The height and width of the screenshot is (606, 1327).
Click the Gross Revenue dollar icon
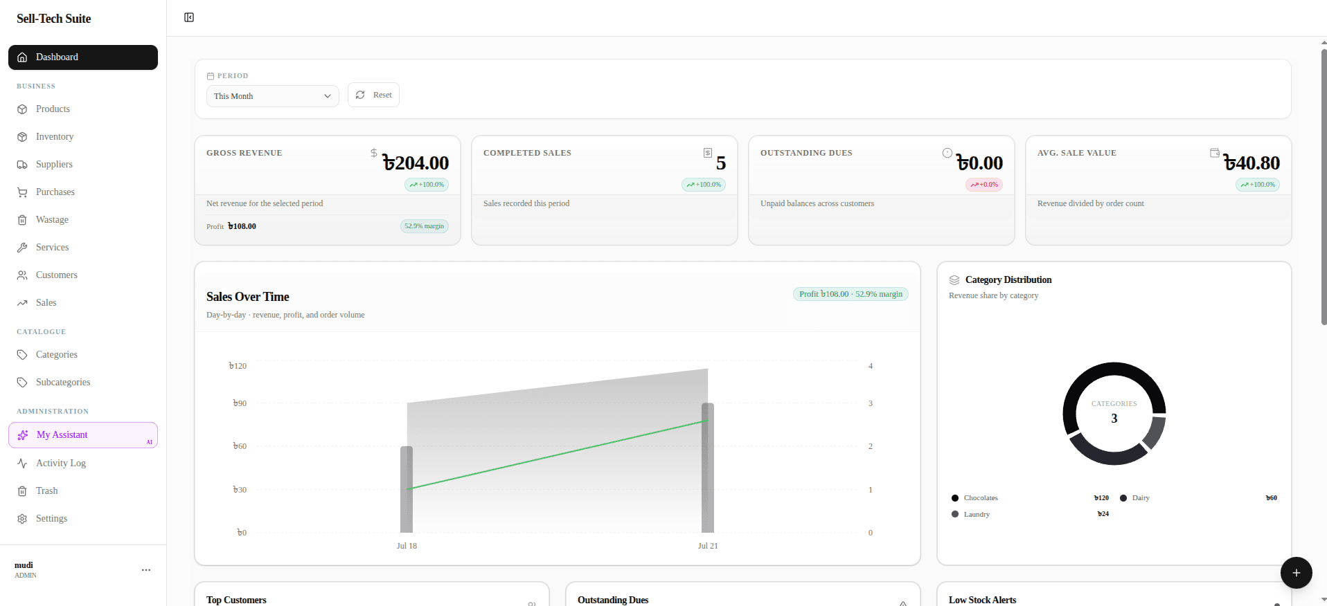point(374,153)
